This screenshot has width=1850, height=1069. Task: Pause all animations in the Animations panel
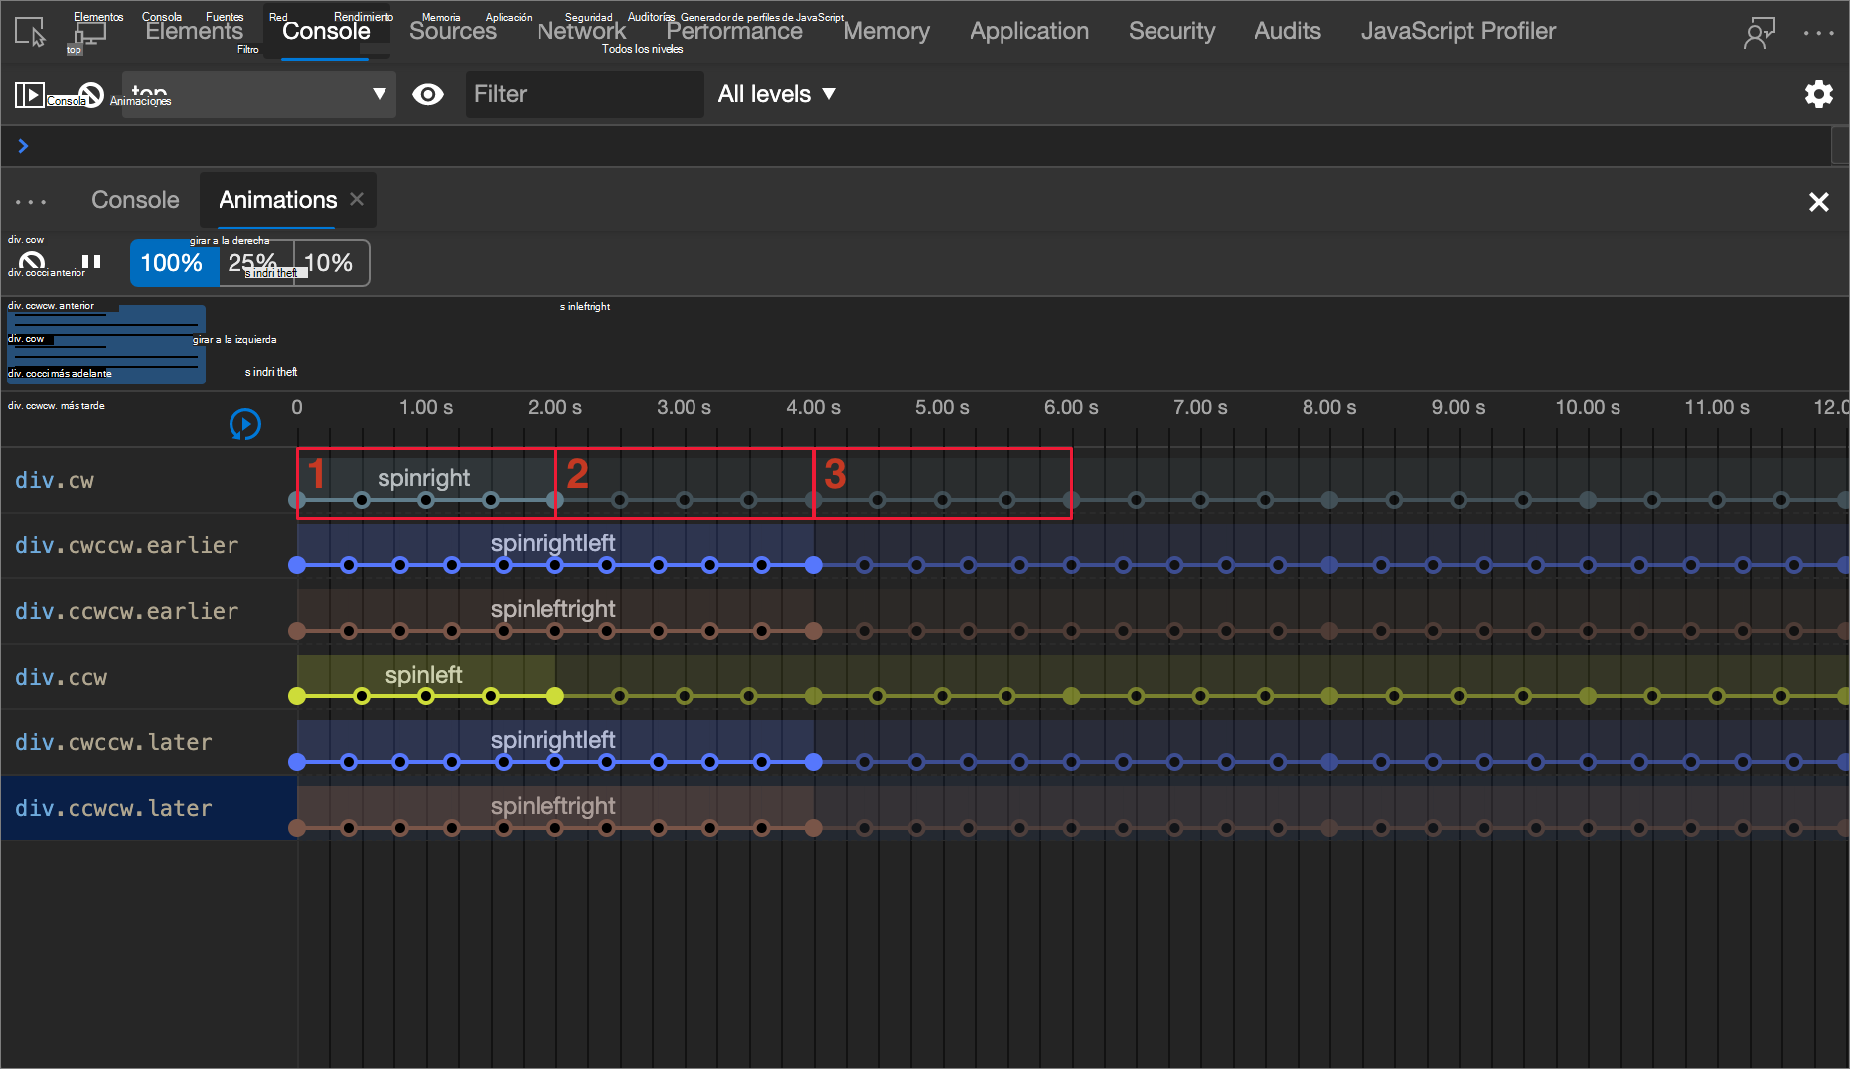91,262
